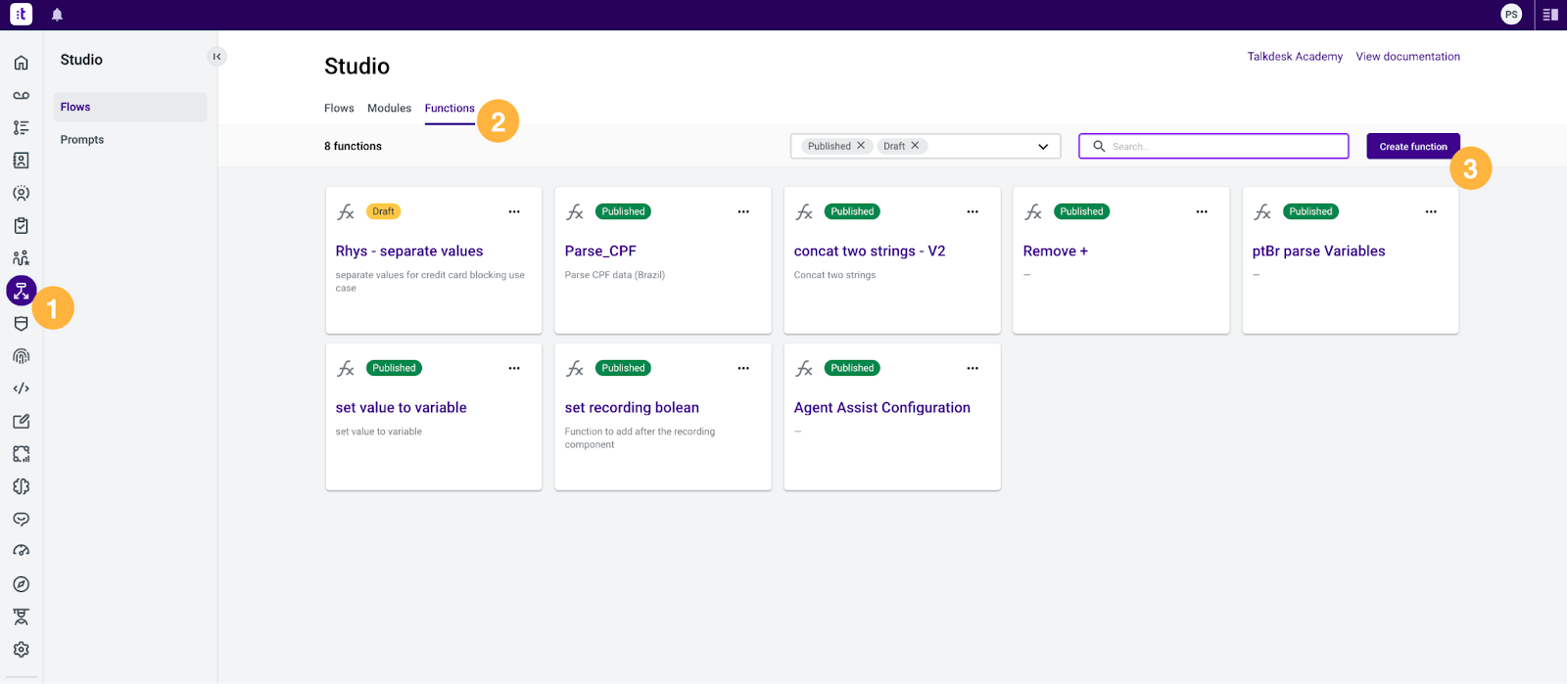Open the PS user avatar menu
The image size is (1567, 684).
(1511, 15)
